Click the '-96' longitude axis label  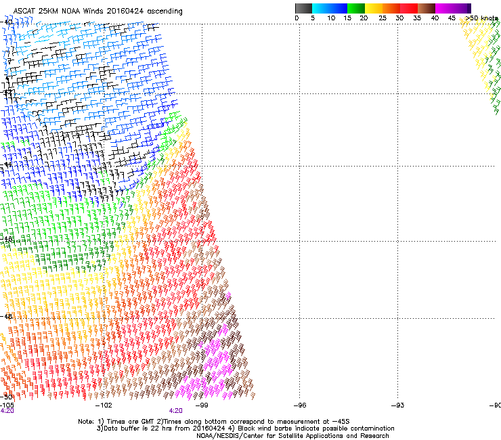[x=300, y=405]
